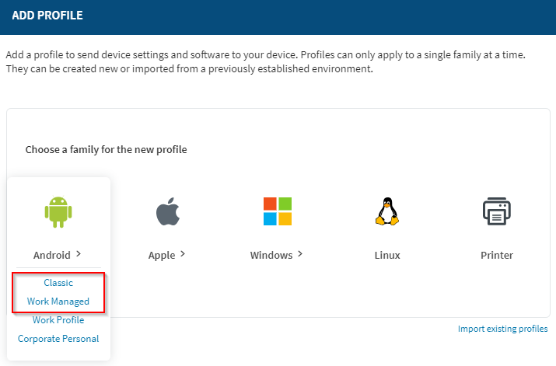Expand the Apple chevron arrow

183,254
